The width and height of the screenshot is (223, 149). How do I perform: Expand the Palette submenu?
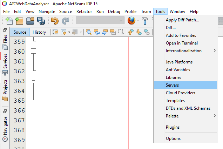coord(185,116)
